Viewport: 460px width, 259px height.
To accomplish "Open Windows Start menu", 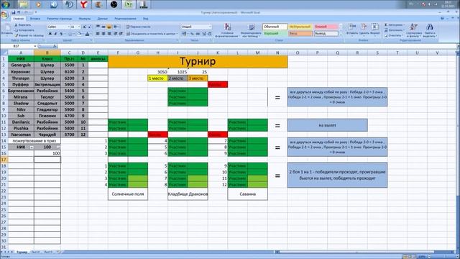I will [x=6, y=4].
